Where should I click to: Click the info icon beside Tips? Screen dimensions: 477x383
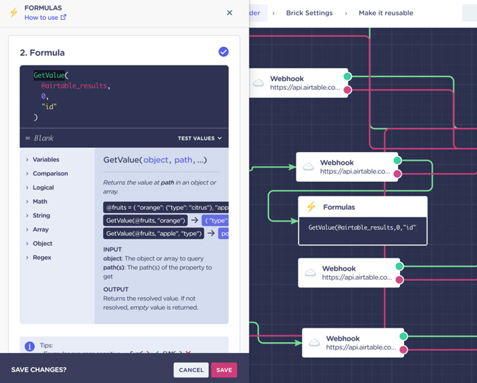tap(29, 346)
